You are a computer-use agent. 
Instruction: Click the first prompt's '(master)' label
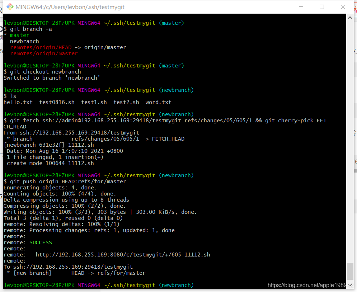tap(172, 23)
